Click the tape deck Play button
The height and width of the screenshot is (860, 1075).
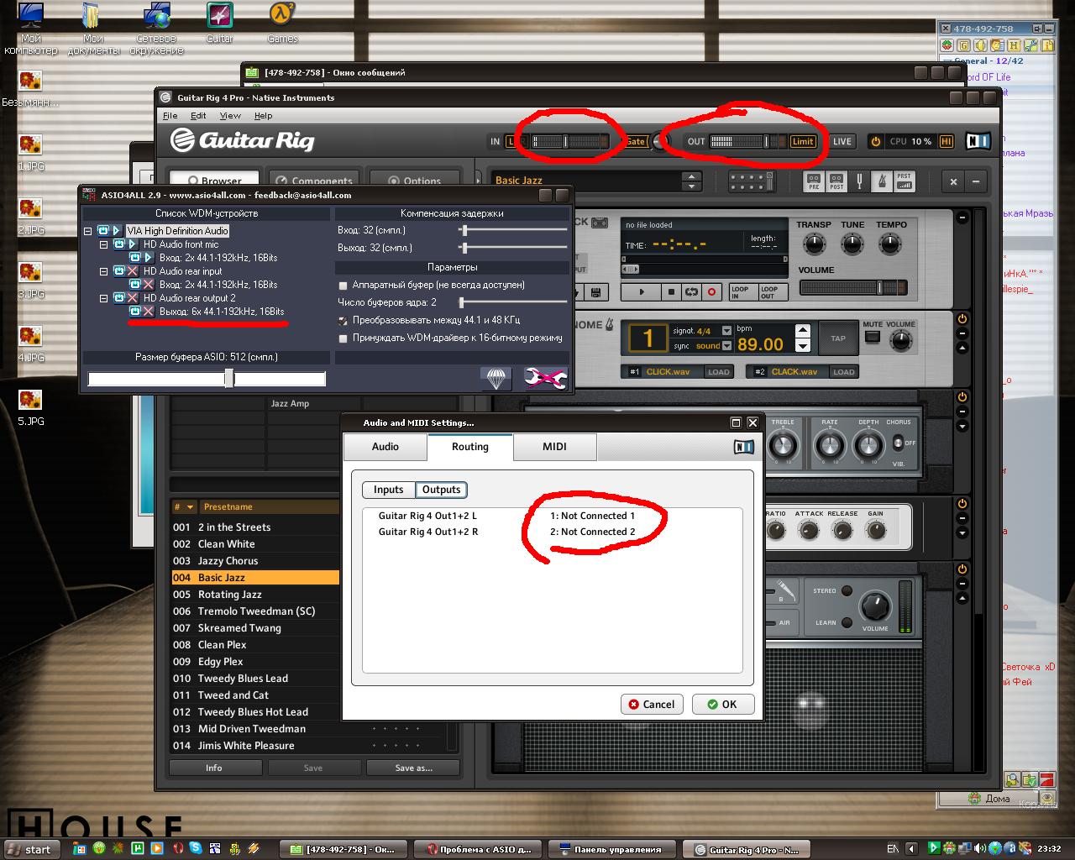[x=642, y=292]
